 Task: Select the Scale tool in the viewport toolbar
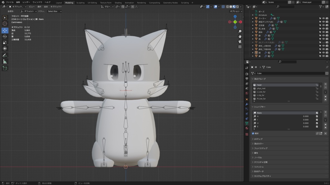coord(5,42)
